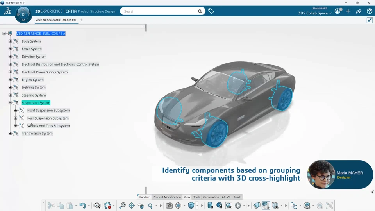The width and height of the screenshot is (375, 211).
Task: Select the Lighting System tree item
Action: coord(34,87)
